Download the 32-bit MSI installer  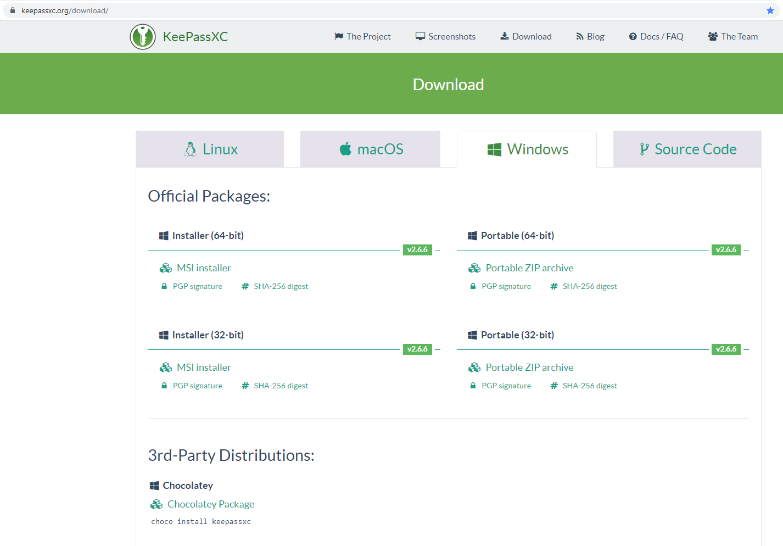(x=204, y=367)
